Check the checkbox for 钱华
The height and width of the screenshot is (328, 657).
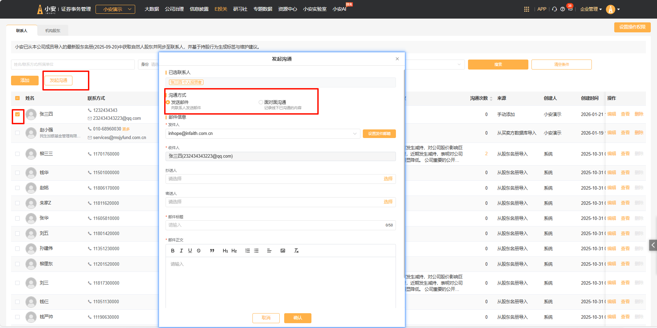18,173
